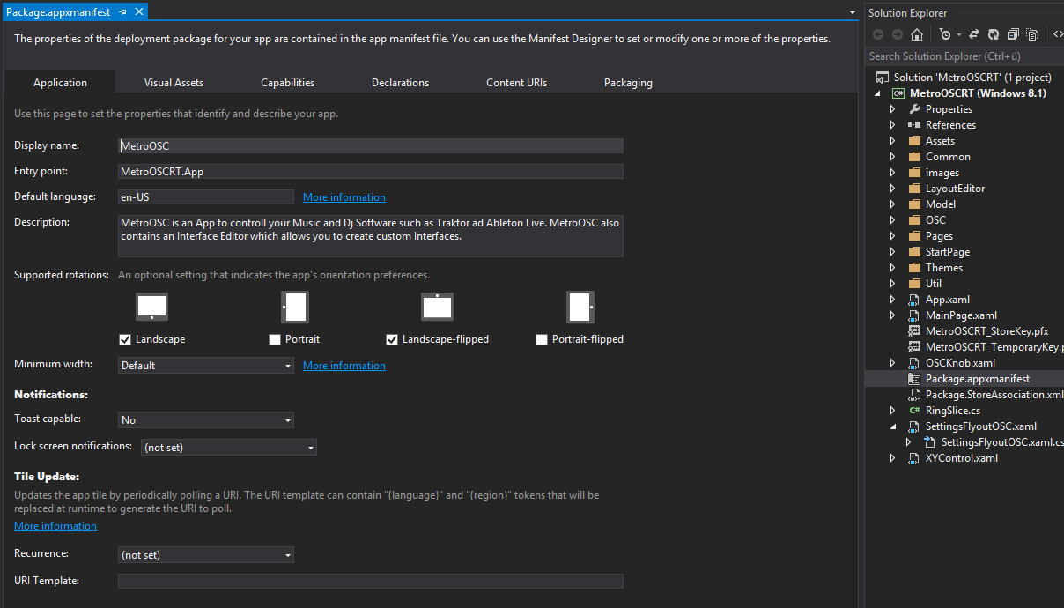Enable the Portrait-flipped rotation checkbox
This screenshot has height=608, width=1064.
point(542,339)
